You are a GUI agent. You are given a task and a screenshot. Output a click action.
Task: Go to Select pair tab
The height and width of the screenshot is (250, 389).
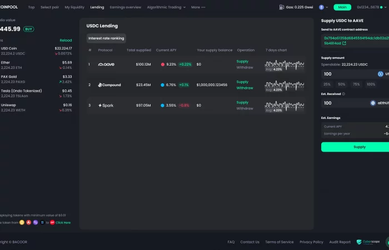coord(49,7)
